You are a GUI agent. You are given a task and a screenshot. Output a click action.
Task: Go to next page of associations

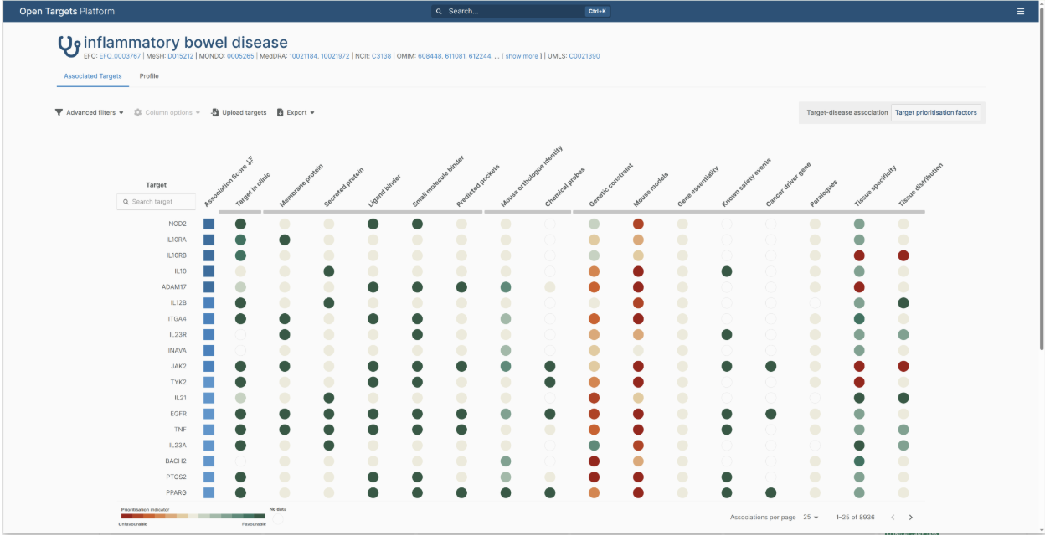tap(911, 518)
